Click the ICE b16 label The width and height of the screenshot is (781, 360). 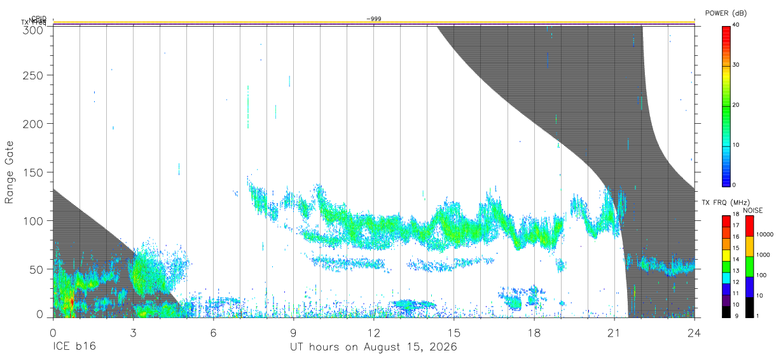pyautogui.click(x=74, y=347)
